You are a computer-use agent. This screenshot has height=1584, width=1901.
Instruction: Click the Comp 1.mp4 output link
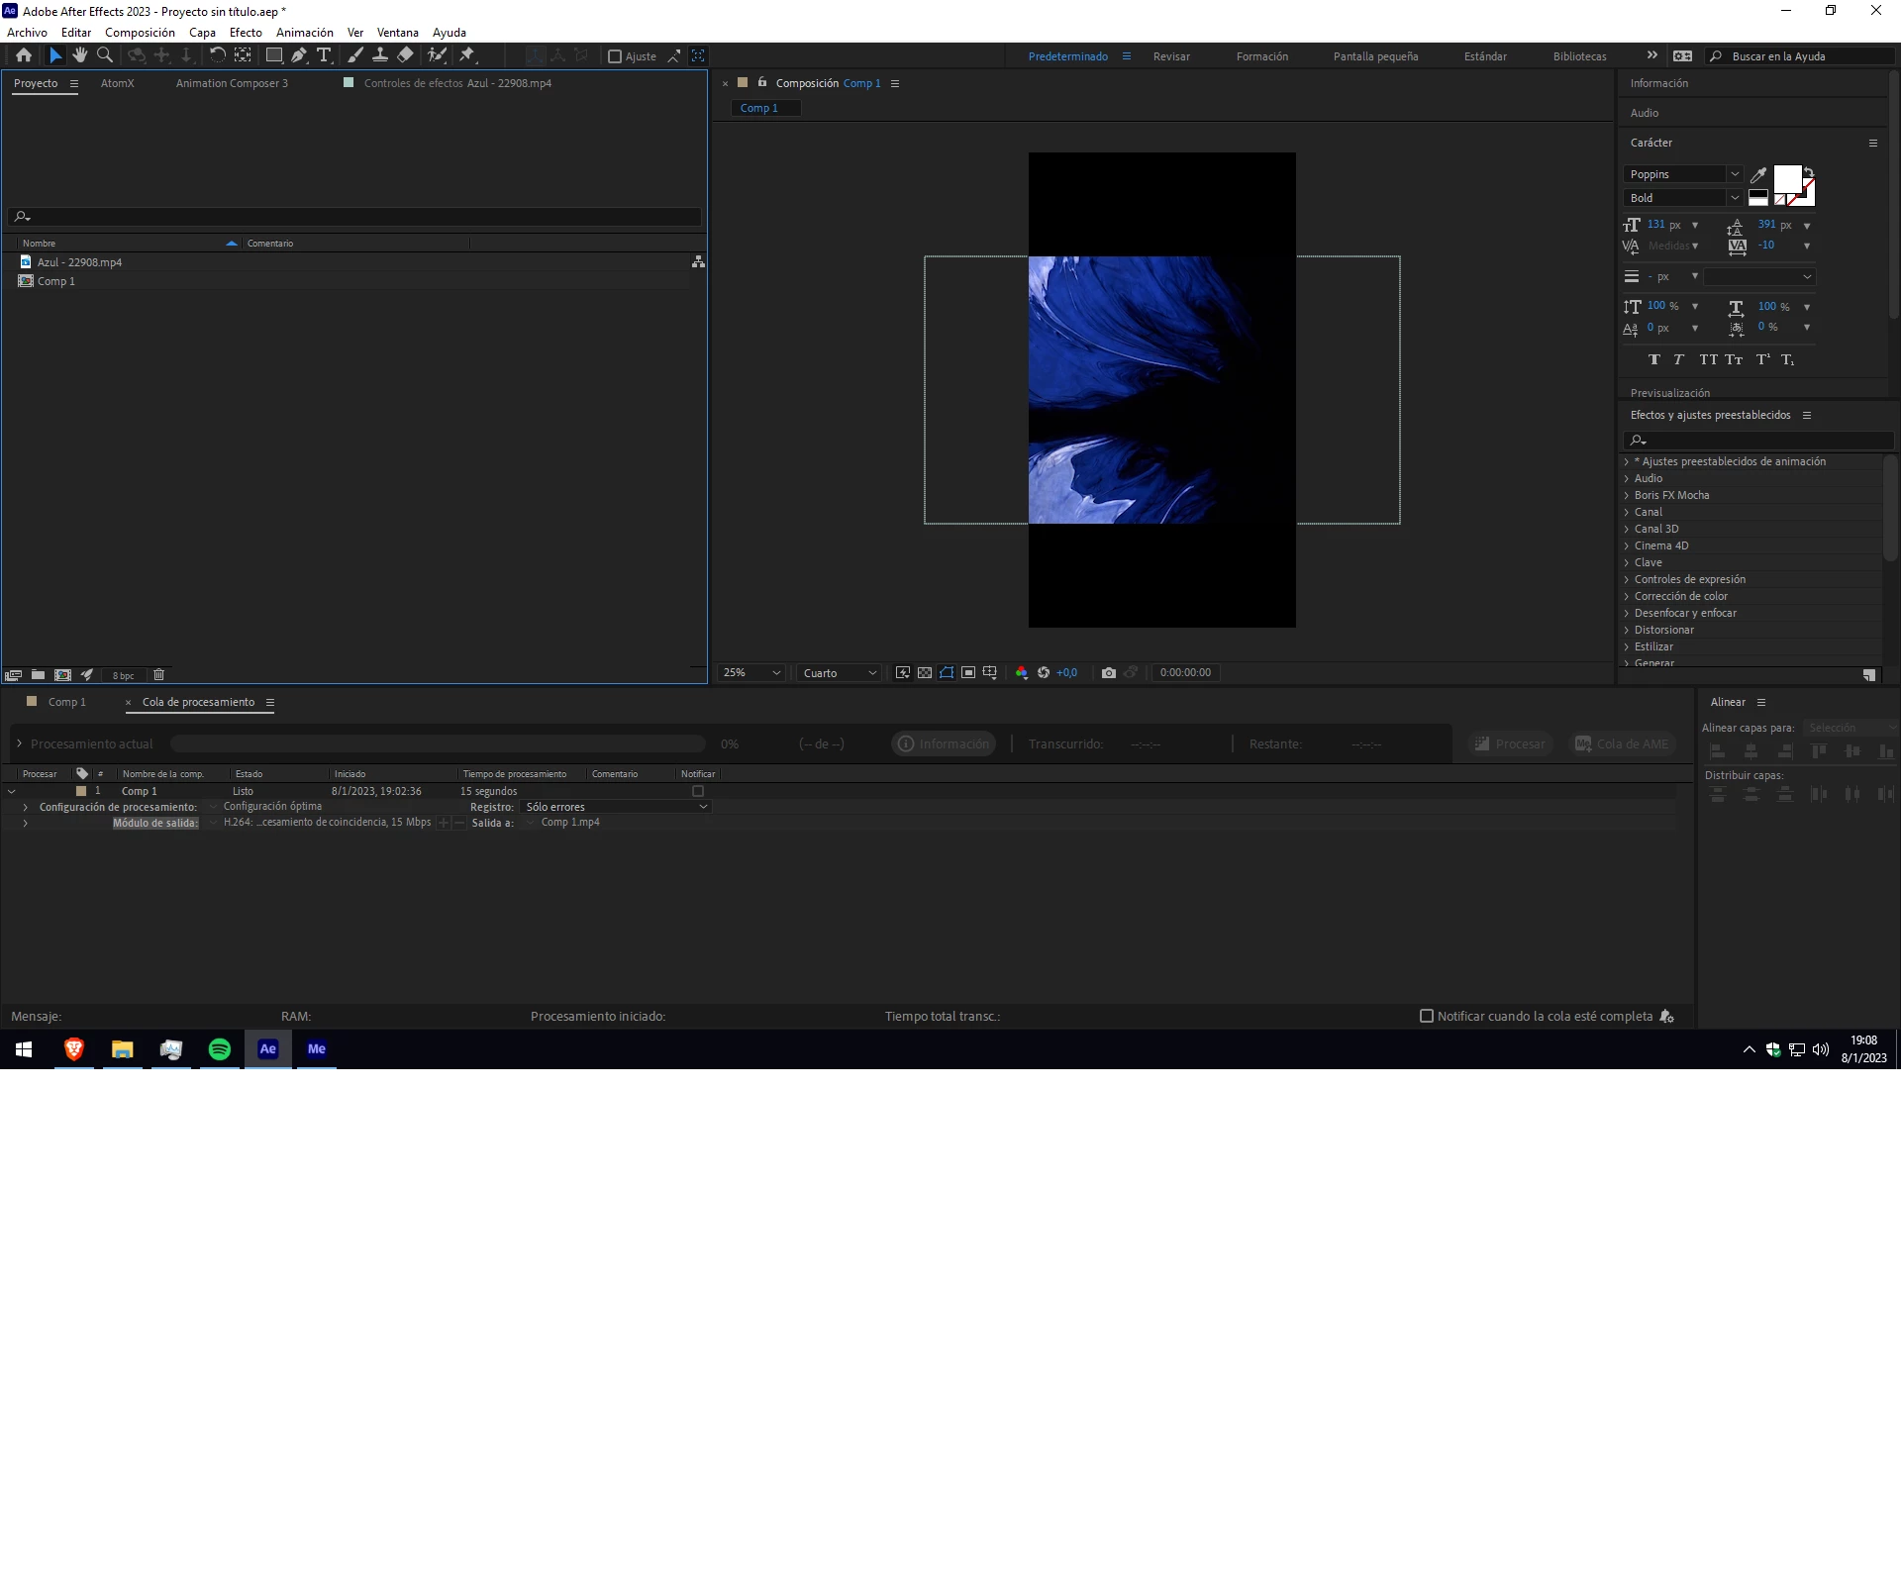[x=570, y=823]
